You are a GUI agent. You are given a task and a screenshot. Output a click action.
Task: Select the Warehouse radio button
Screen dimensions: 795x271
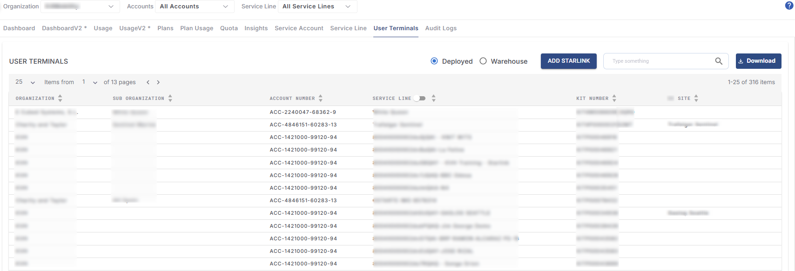coord(483,61)
